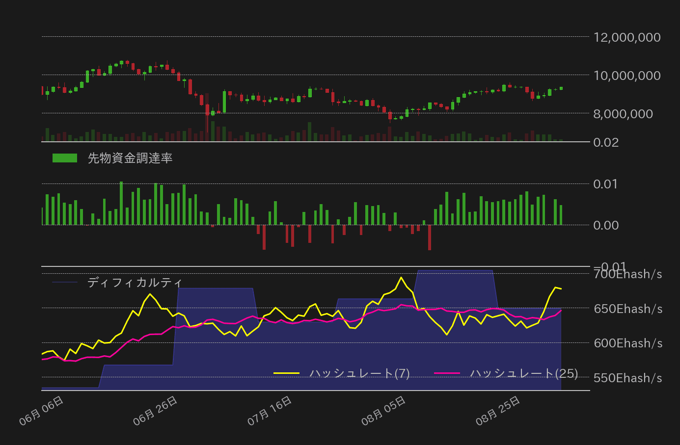Click the 08月 05日 axis date
This screenshot has width=680, height=445.
point(384,411)
